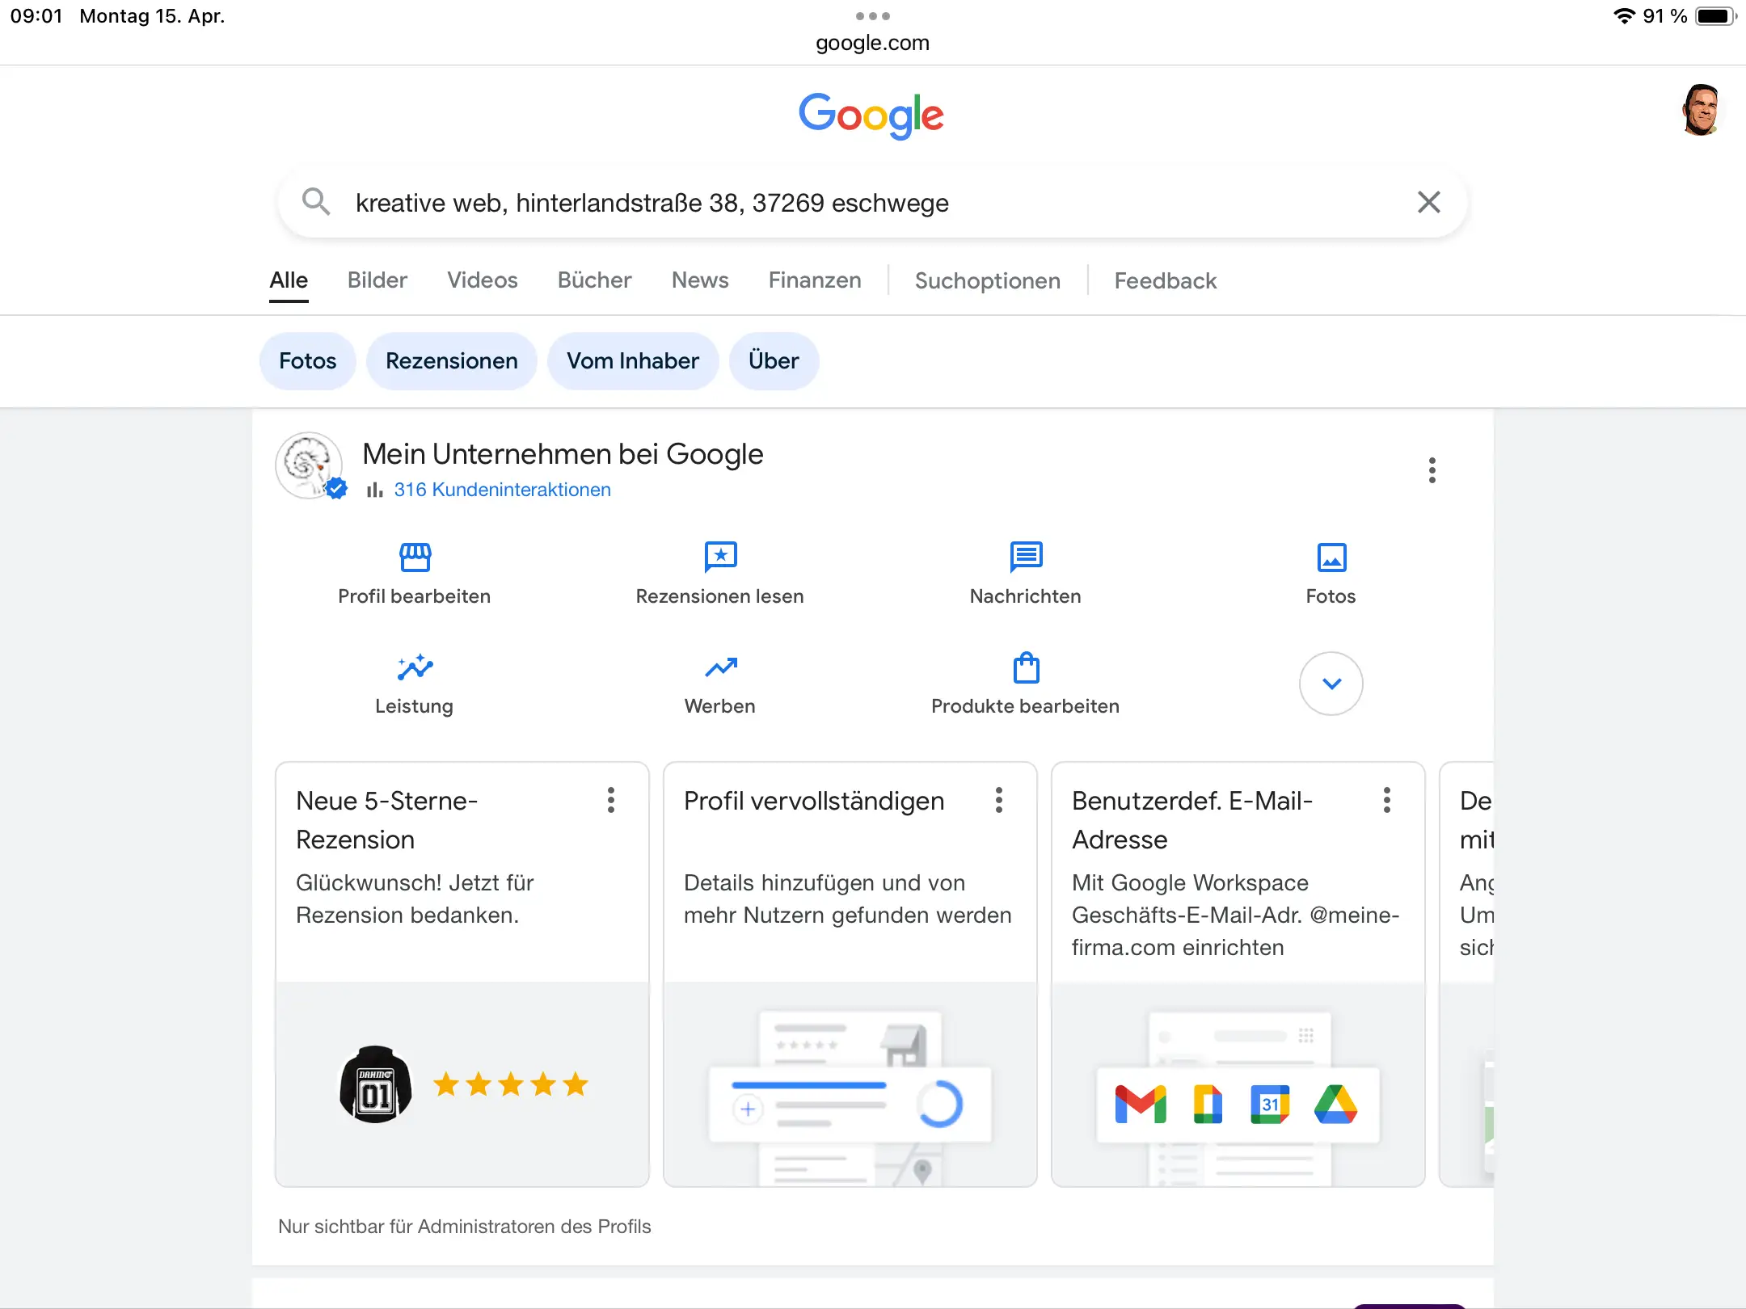
Task: Open Produkte bearbeiten shopping bag icon
Action: [x=1026, y=667]
